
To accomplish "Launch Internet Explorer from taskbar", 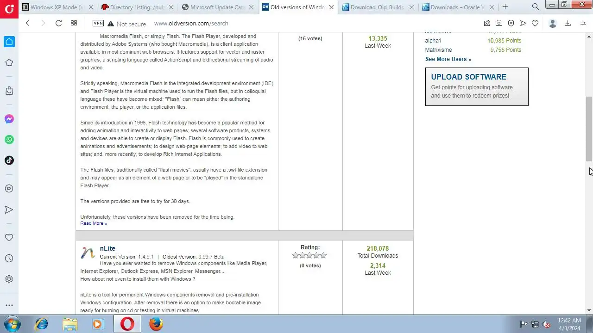I will tap(42, 324).
